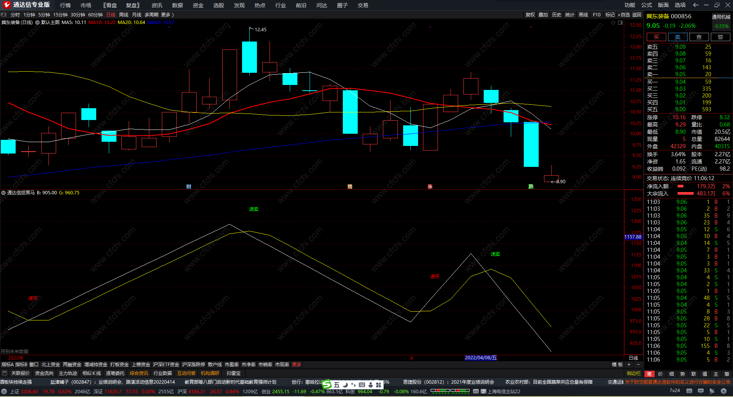
Task: Click the gear icon beside 通达信捉黑马
Action: click(x=3, y=193)
